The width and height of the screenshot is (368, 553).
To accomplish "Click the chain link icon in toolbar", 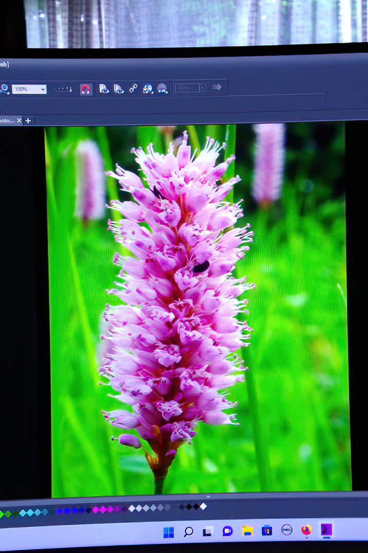I will point(133,88).
